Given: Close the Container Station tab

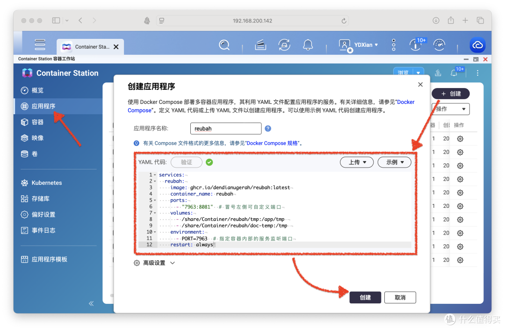Looking at the screenshot, I should point(116,47).
